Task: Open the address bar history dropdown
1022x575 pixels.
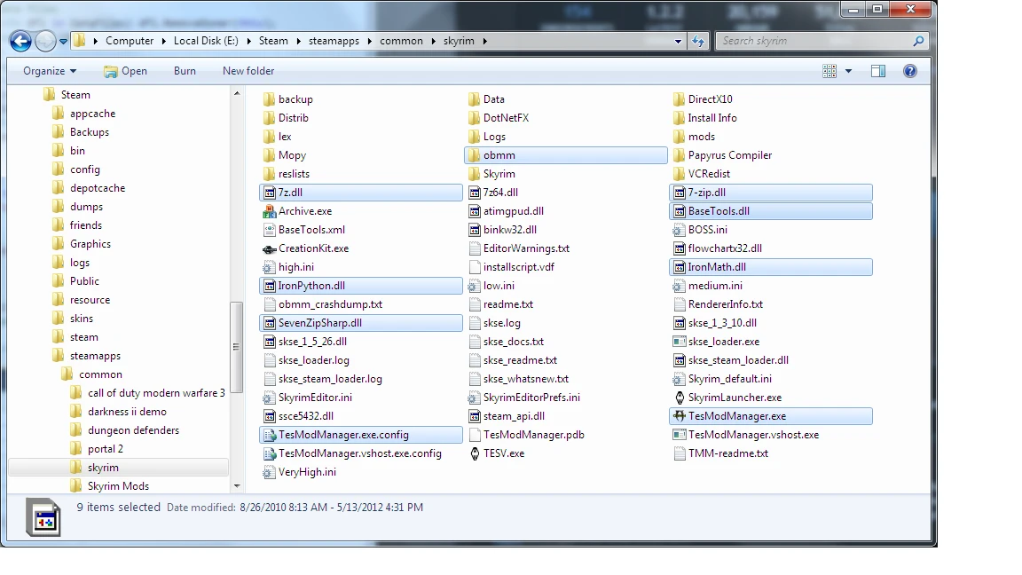Action: coord(679,40)
